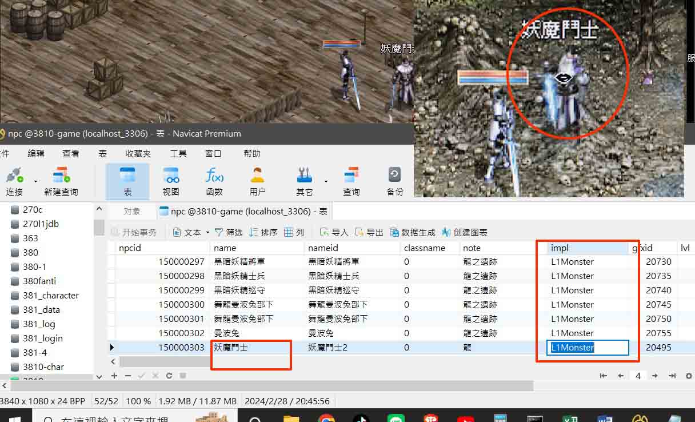Open the 连接 (Connection) toolbar icon
This screenshot has height=422, width=695.
click(x=14, y=181)
